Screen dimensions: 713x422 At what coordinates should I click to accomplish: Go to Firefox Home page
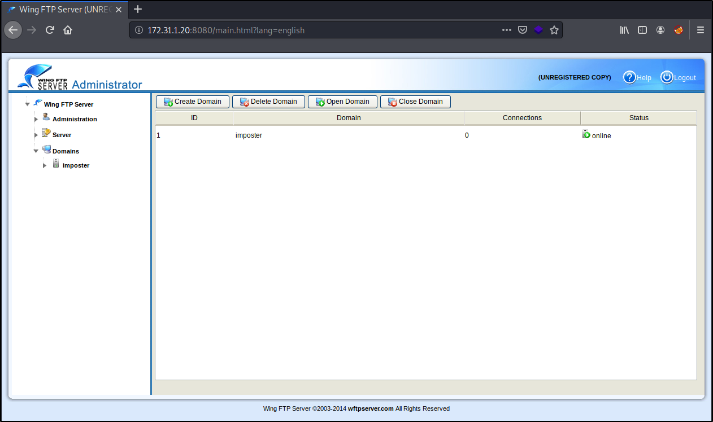click(x=68, y=30)
